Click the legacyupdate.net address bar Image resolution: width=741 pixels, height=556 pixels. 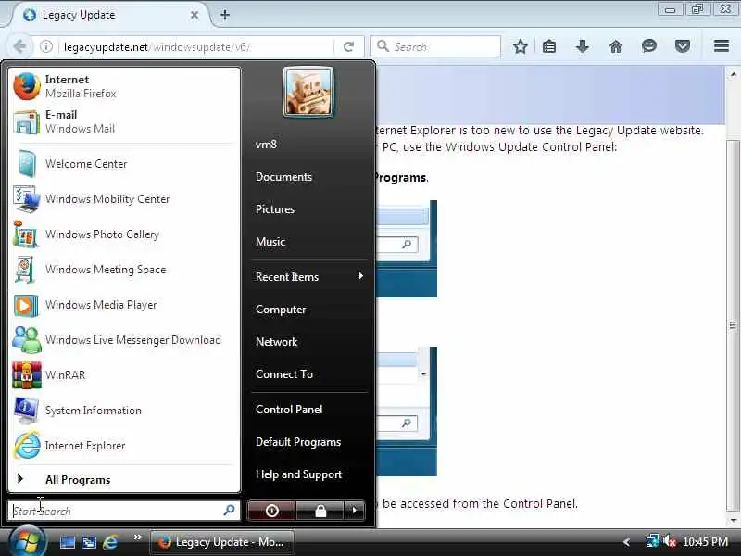[196, 47]
